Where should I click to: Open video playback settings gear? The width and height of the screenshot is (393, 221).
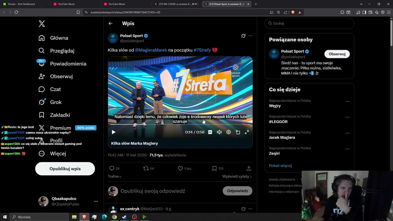tap(228, 132)
